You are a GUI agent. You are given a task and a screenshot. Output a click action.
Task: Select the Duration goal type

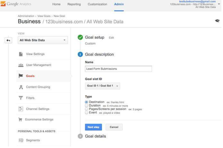click(87, 106)
